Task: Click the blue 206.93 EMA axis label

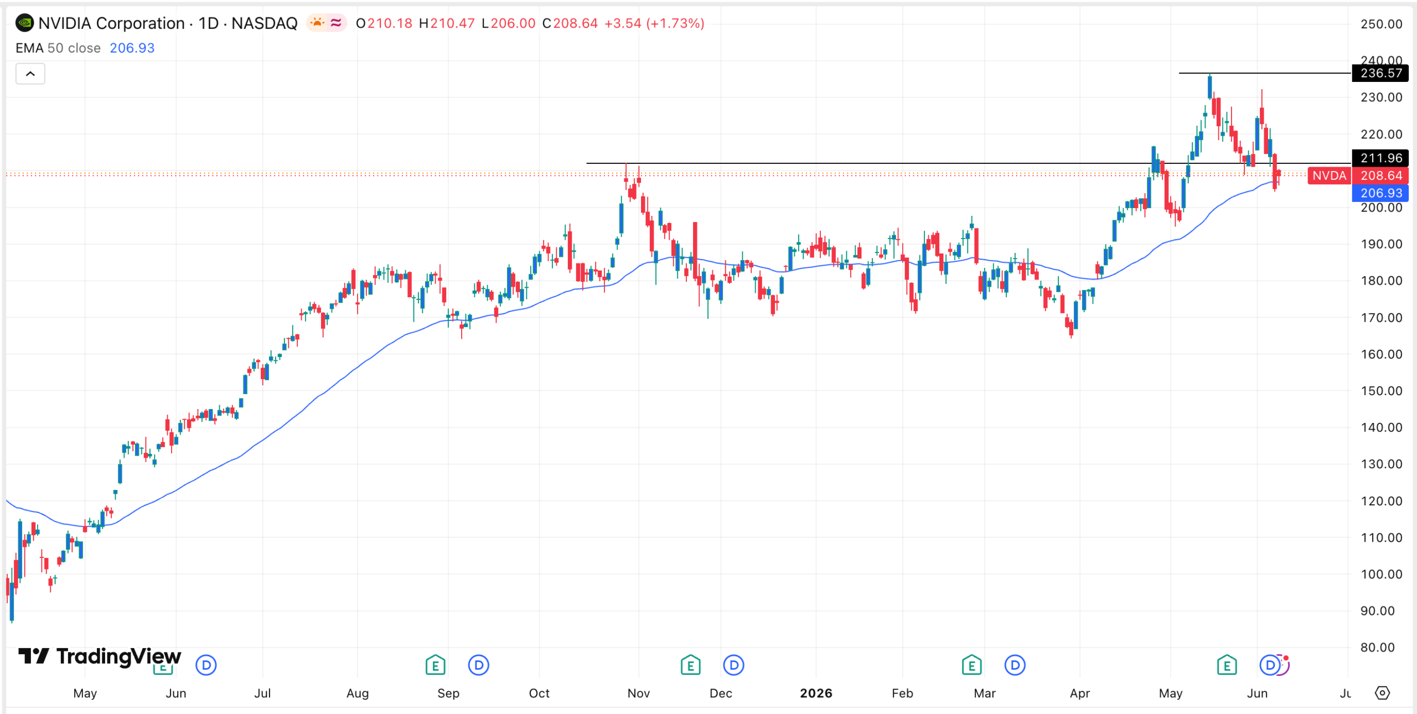Action: pos(1380,193)
